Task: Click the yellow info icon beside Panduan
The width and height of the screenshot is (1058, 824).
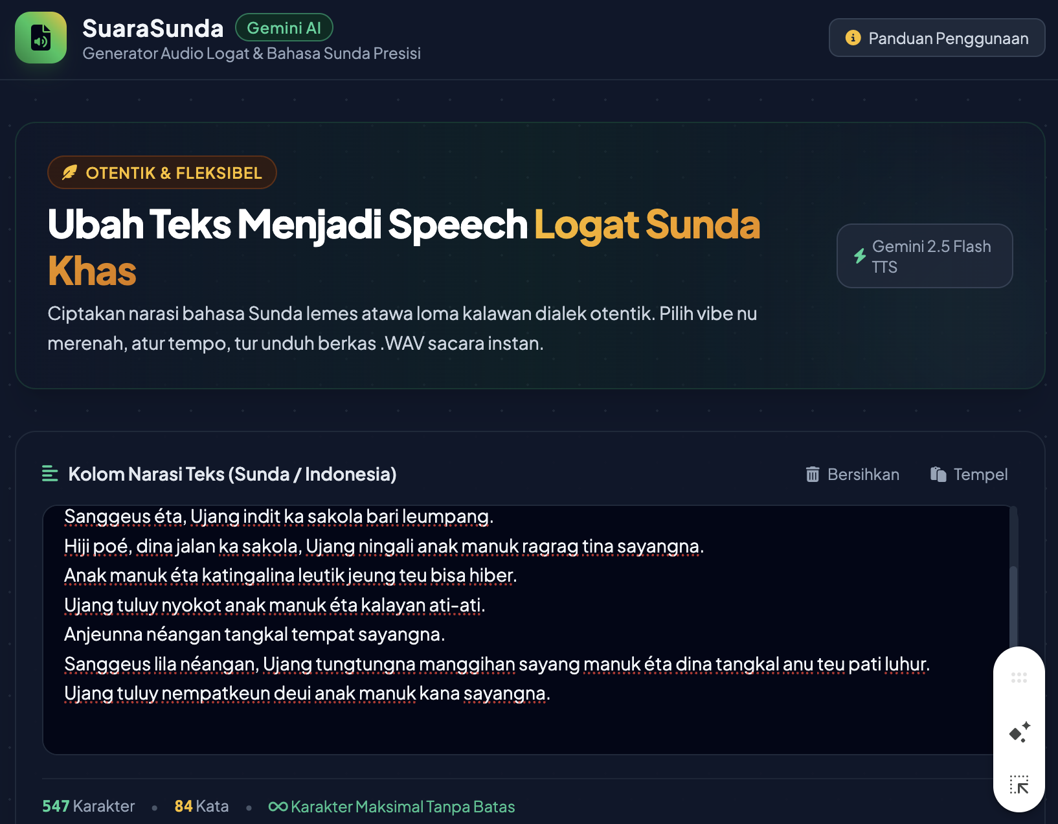Action: (853, 38)
